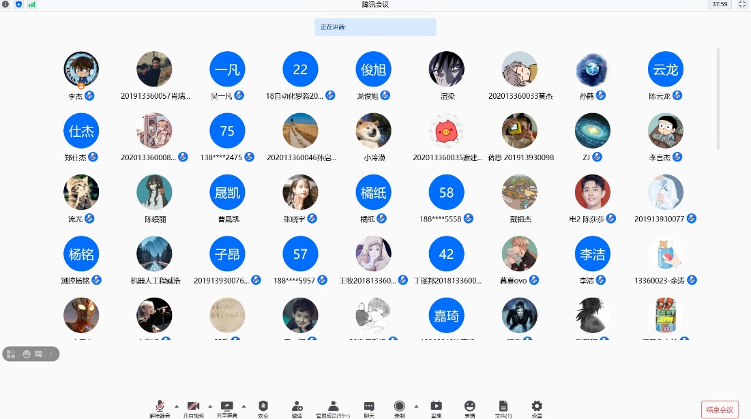Click the meeting info icon at top-left
The height and width of the screenshot is (419, 751).
[x=6, y=4]
